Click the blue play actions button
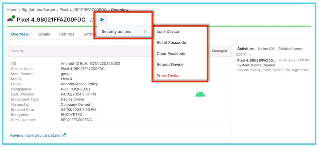 102,20
